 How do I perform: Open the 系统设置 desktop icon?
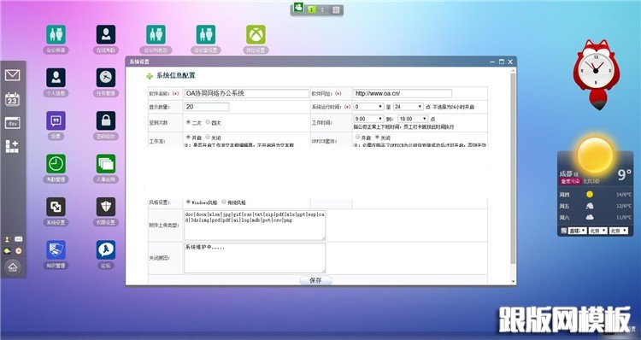56,208
